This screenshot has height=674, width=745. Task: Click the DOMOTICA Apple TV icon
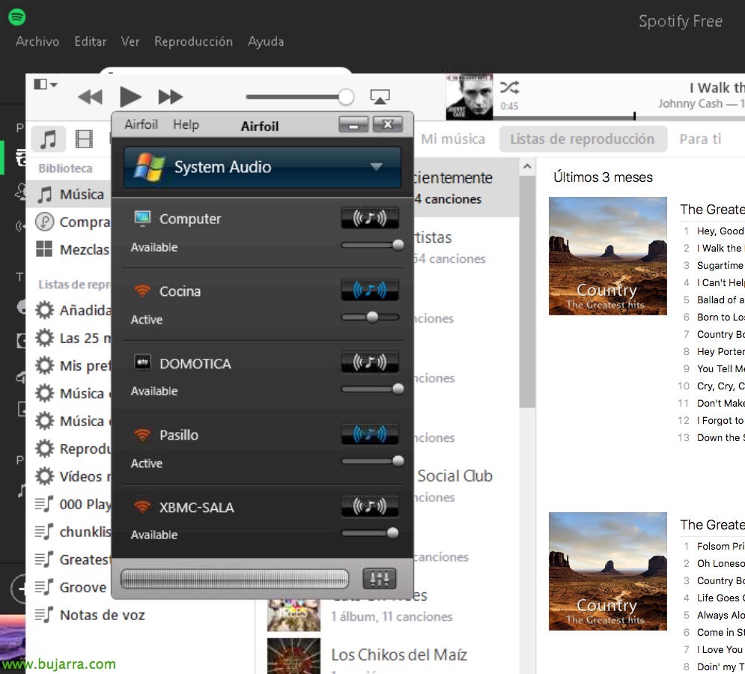142,362
